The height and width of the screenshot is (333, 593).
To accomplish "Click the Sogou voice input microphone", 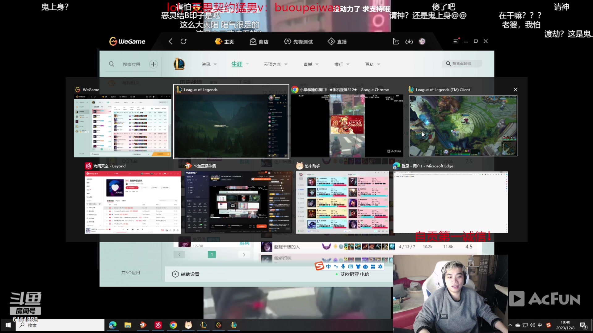I will point(343,266).
